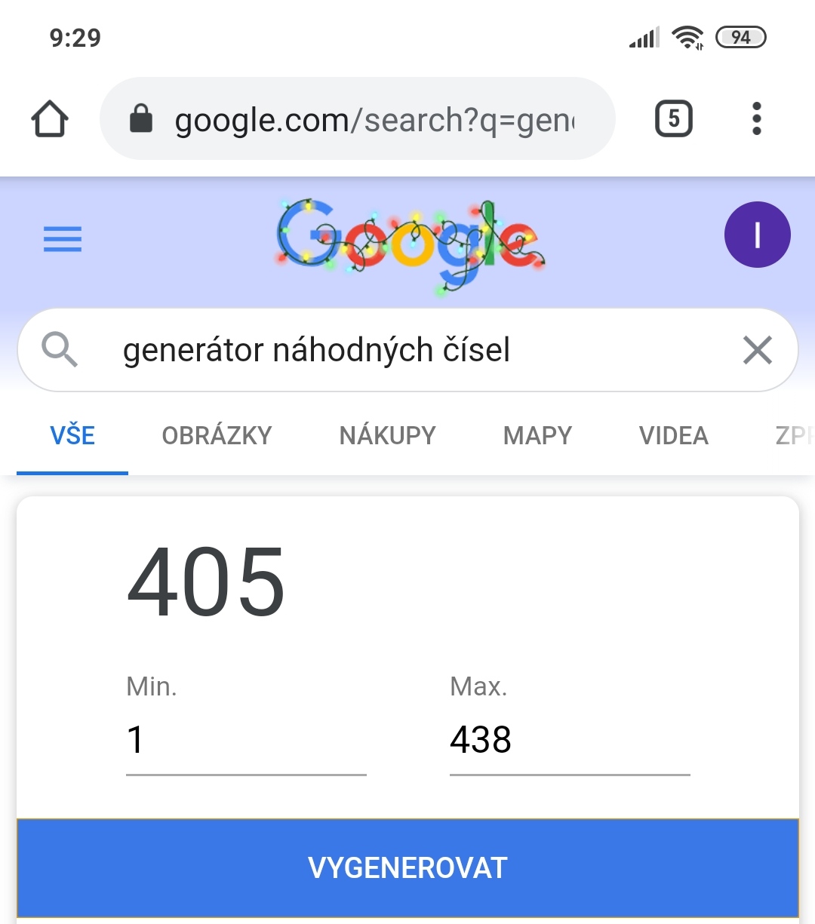This screenshot has width=815, height=924.
Task: Edit the Min. value field
Action: pyautogui.click(x=246, y=740)
